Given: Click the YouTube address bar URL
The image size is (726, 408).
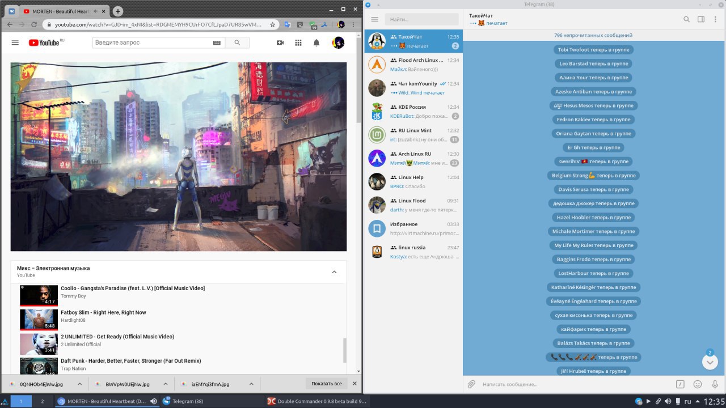Looking at the screenshot, I should point(158,25).
